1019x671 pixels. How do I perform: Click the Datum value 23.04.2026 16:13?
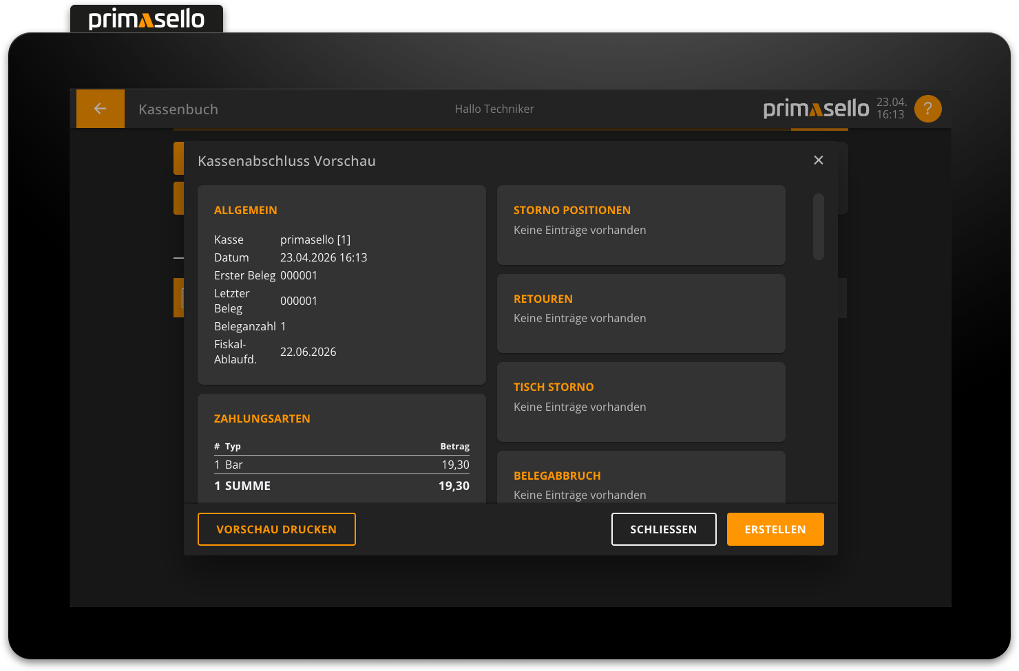click(324, 257)
